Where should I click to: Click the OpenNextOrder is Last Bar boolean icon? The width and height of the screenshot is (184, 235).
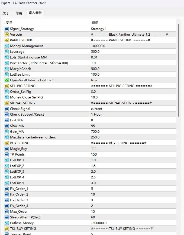[x=7, y=80]
